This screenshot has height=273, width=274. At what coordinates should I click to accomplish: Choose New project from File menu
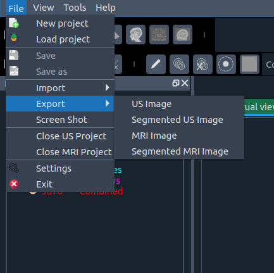tap(60, 23)
